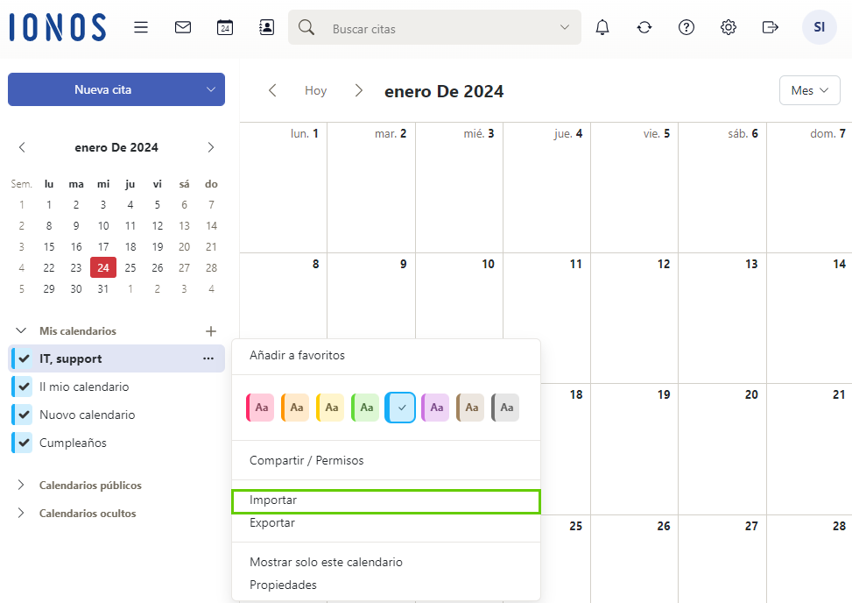Open IT, support actions ellipsis
This screenshot has height=603, width=852.
pyautogui.click(x=208, y=358)
